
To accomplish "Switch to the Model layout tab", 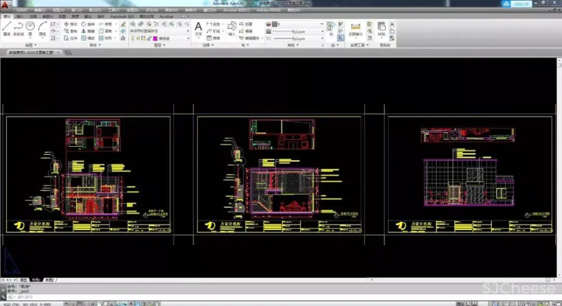I will pyautogui.click(x=24, y=280).
